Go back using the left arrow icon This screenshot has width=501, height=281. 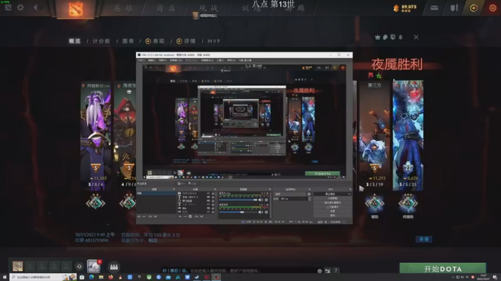(36, 7)
